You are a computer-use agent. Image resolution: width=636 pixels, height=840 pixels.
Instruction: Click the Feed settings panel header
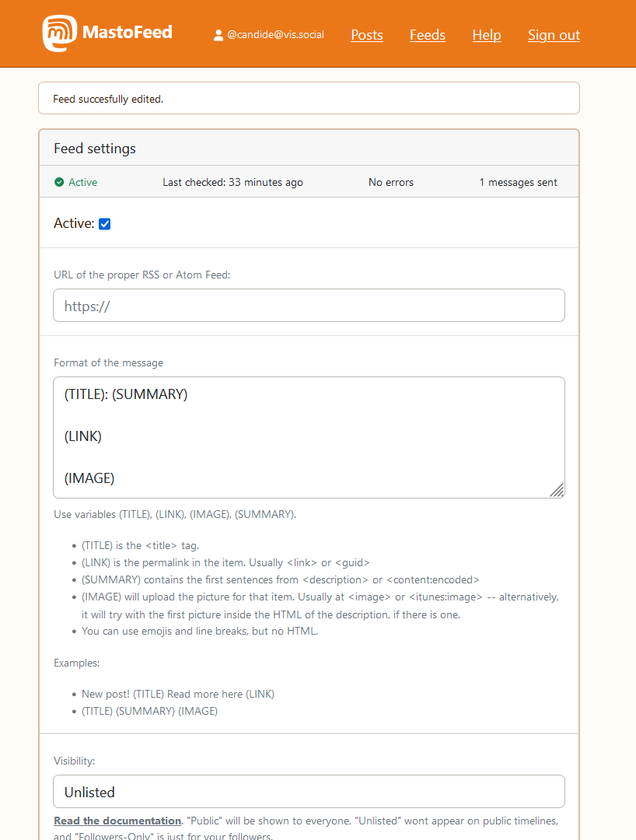(309, 149)
